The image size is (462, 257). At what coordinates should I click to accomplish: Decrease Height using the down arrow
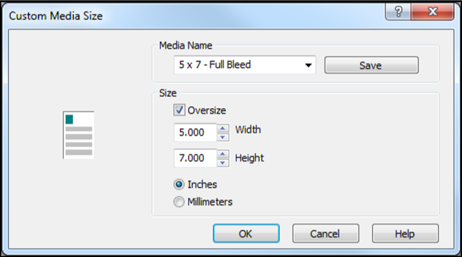tap(223, 162)
